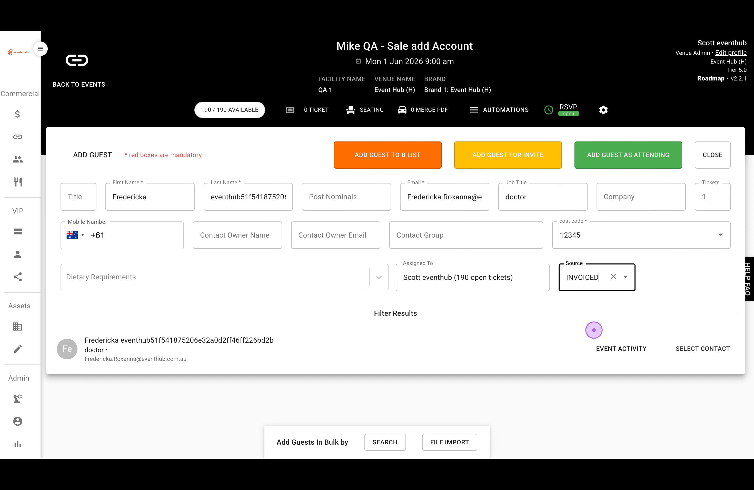Clear the Source field with X
Viewport: 754px width, 490px height.
click(613, 277)
